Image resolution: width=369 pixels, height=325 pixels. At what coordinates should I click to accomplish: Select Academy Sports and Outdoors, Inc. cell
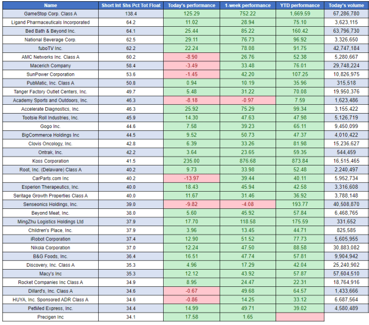point(51,101)
